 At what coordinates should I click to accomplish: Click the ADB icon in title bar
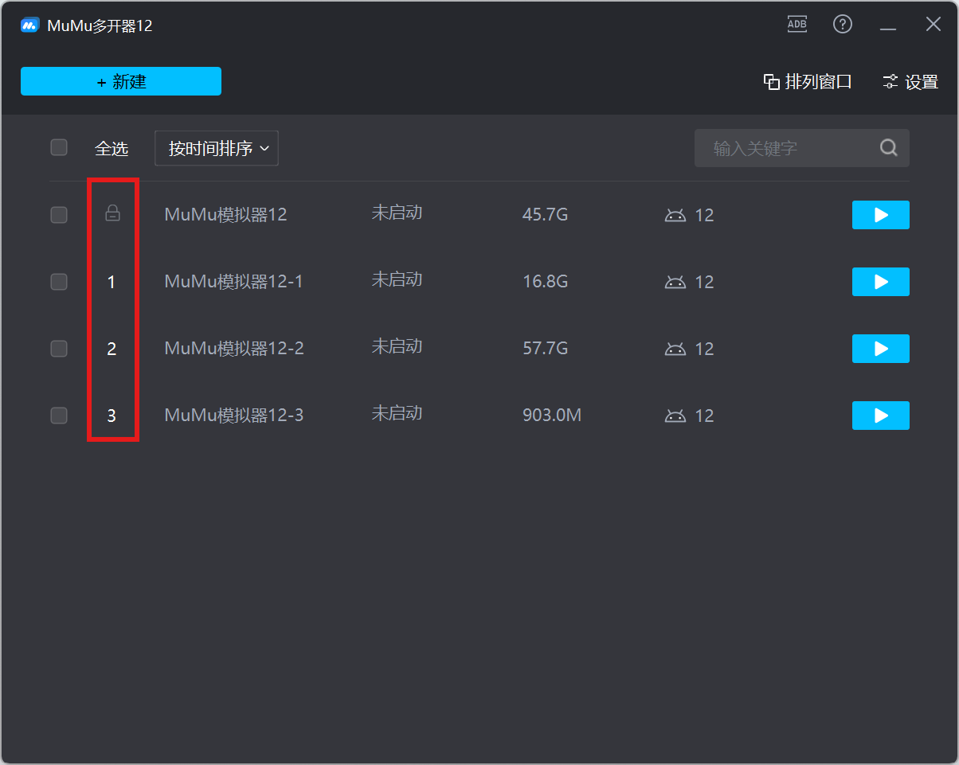coord(797,24)
